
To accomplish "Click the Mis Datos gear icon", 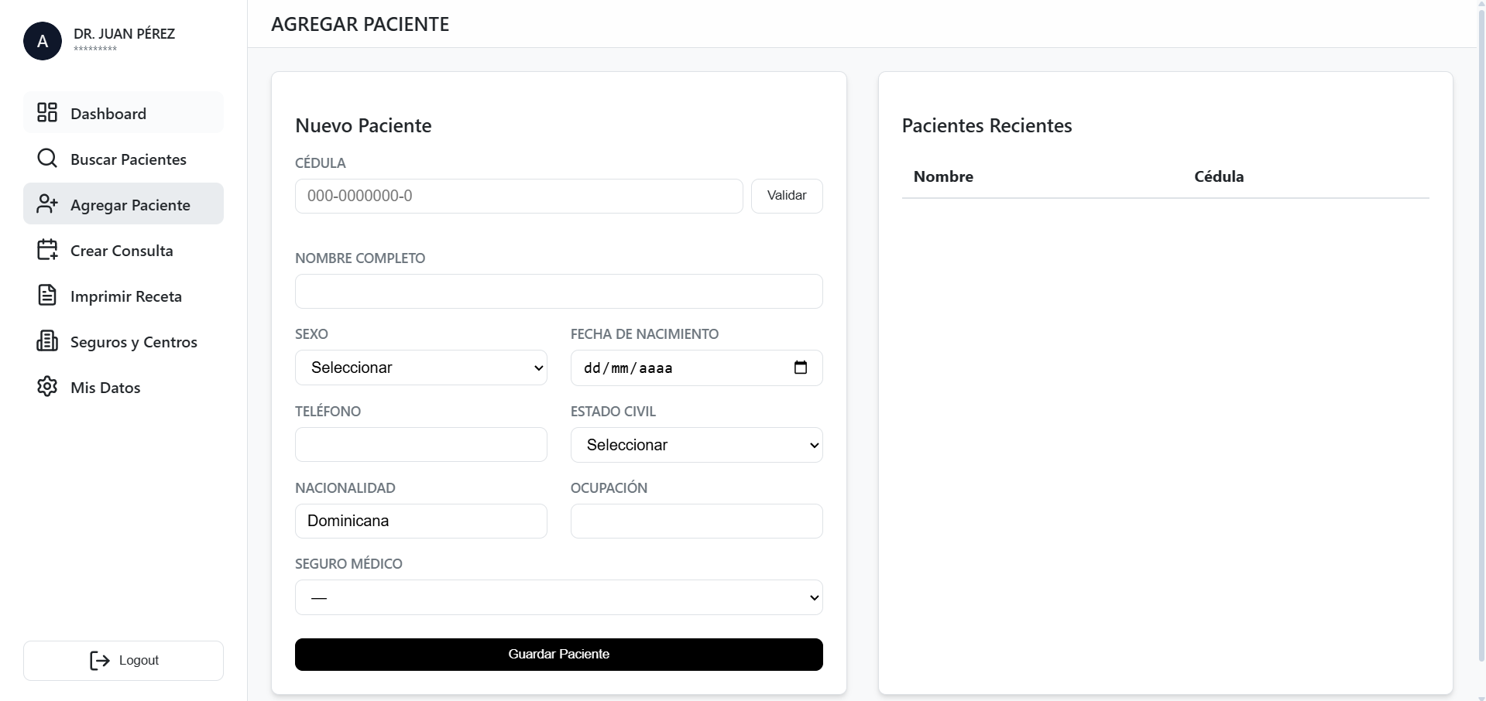I will click(x=47, y=387).
